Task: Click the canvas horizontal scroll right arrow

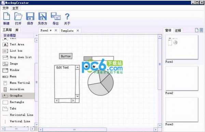Action: 155,130
